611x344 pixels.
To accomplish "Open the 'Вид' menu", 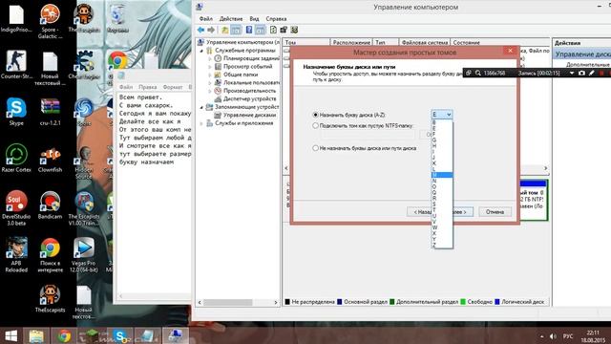I will pos(254,19).
